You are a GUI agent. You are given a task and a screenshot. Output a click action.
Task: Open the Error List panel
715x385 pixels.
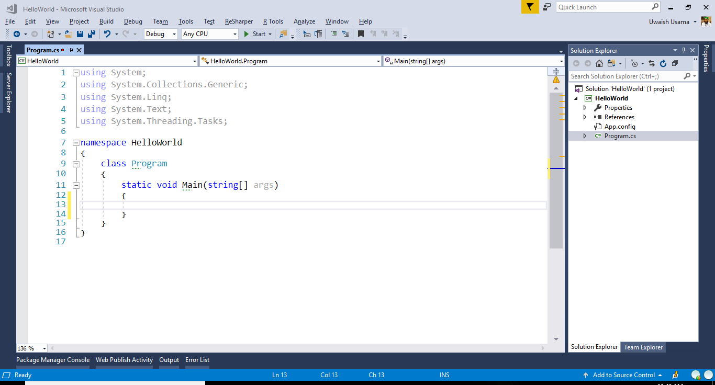[197, 360]
